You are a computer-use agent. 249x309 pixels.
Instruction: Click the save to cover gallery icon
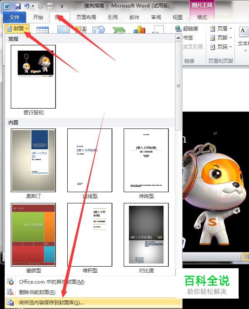(10, 302)
